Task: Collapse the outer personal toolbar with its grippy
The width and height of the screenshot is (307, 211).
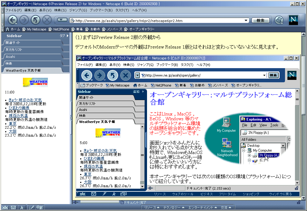Action: coord(2,29)
